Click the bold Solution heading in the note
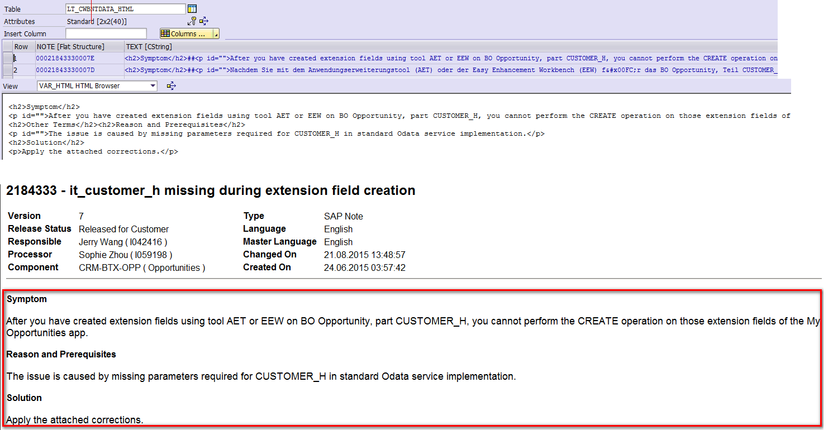 pos(24,398)
